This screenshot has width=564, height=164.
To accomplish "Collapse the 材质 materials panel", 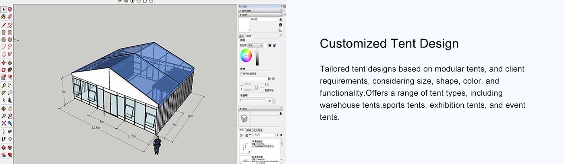I will (261, 14).
